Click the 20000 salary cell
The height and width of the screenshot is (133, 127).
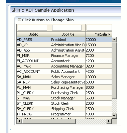point(99,40)
